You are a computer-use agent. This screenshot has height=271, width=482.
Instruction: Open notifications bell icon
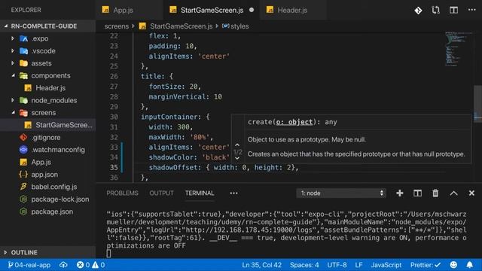click(x=470, y=264)
